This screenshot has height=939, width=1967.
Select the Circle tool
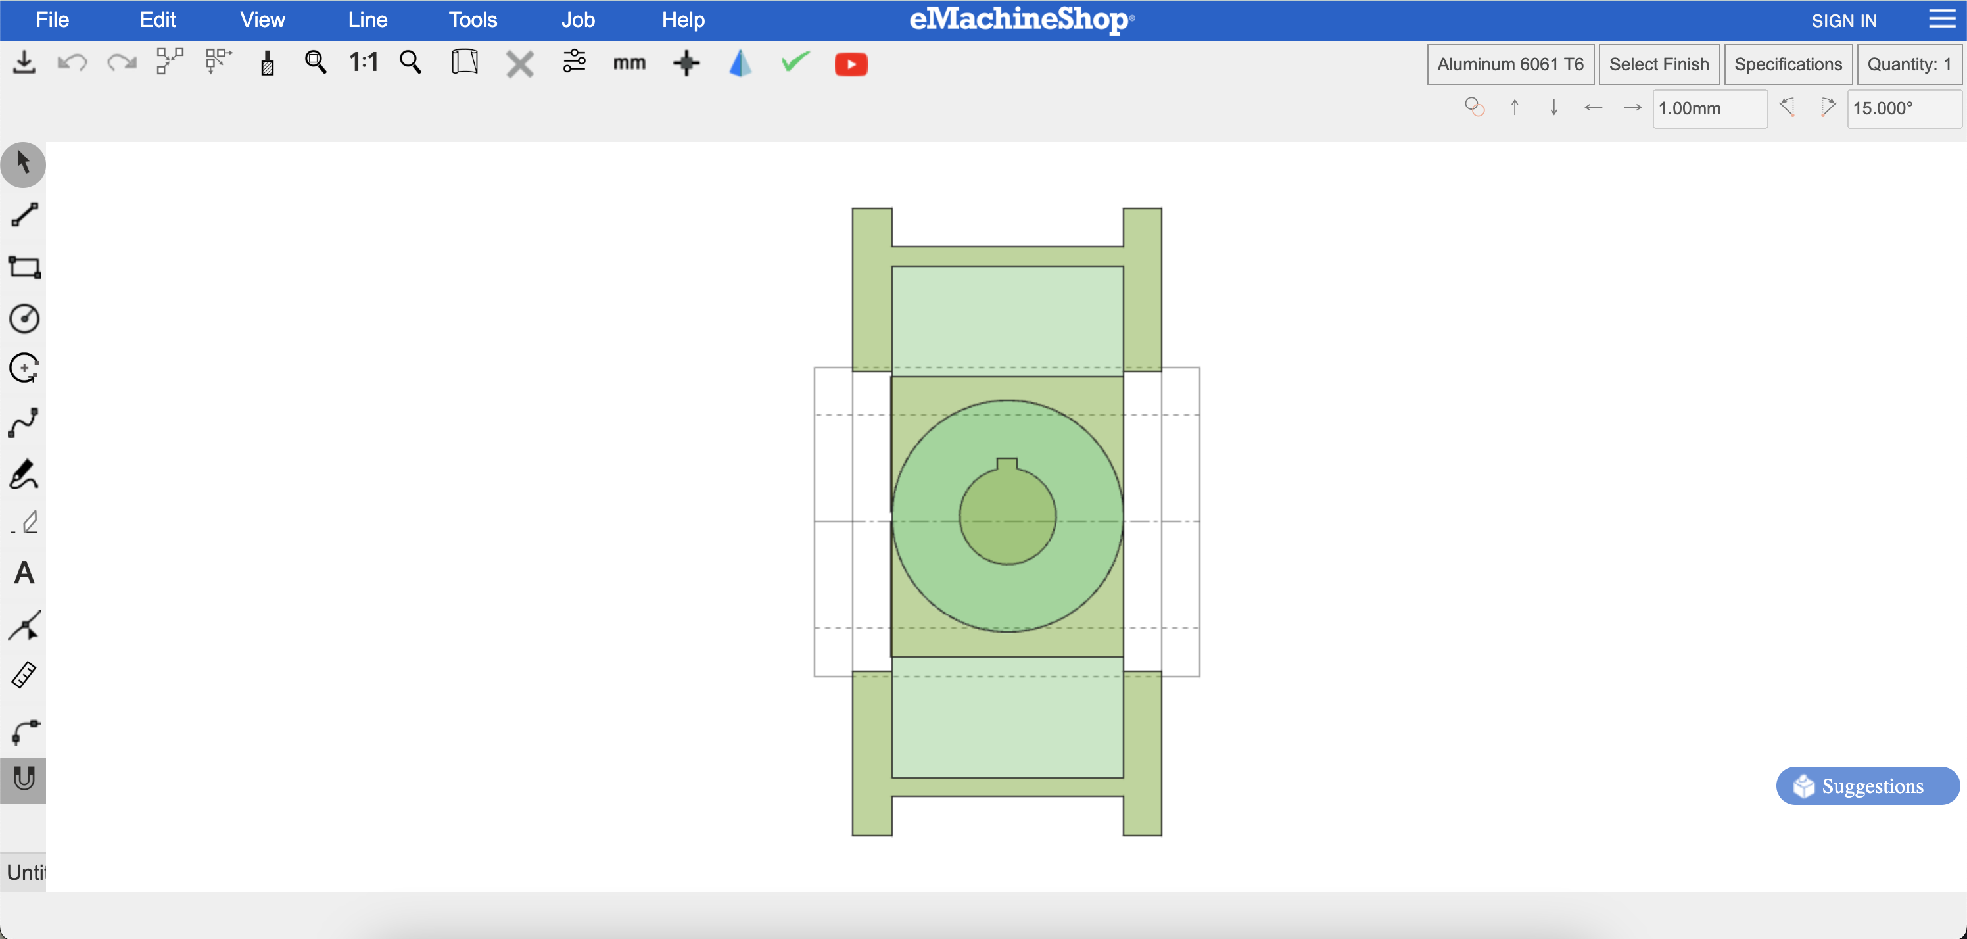(24, 319)
